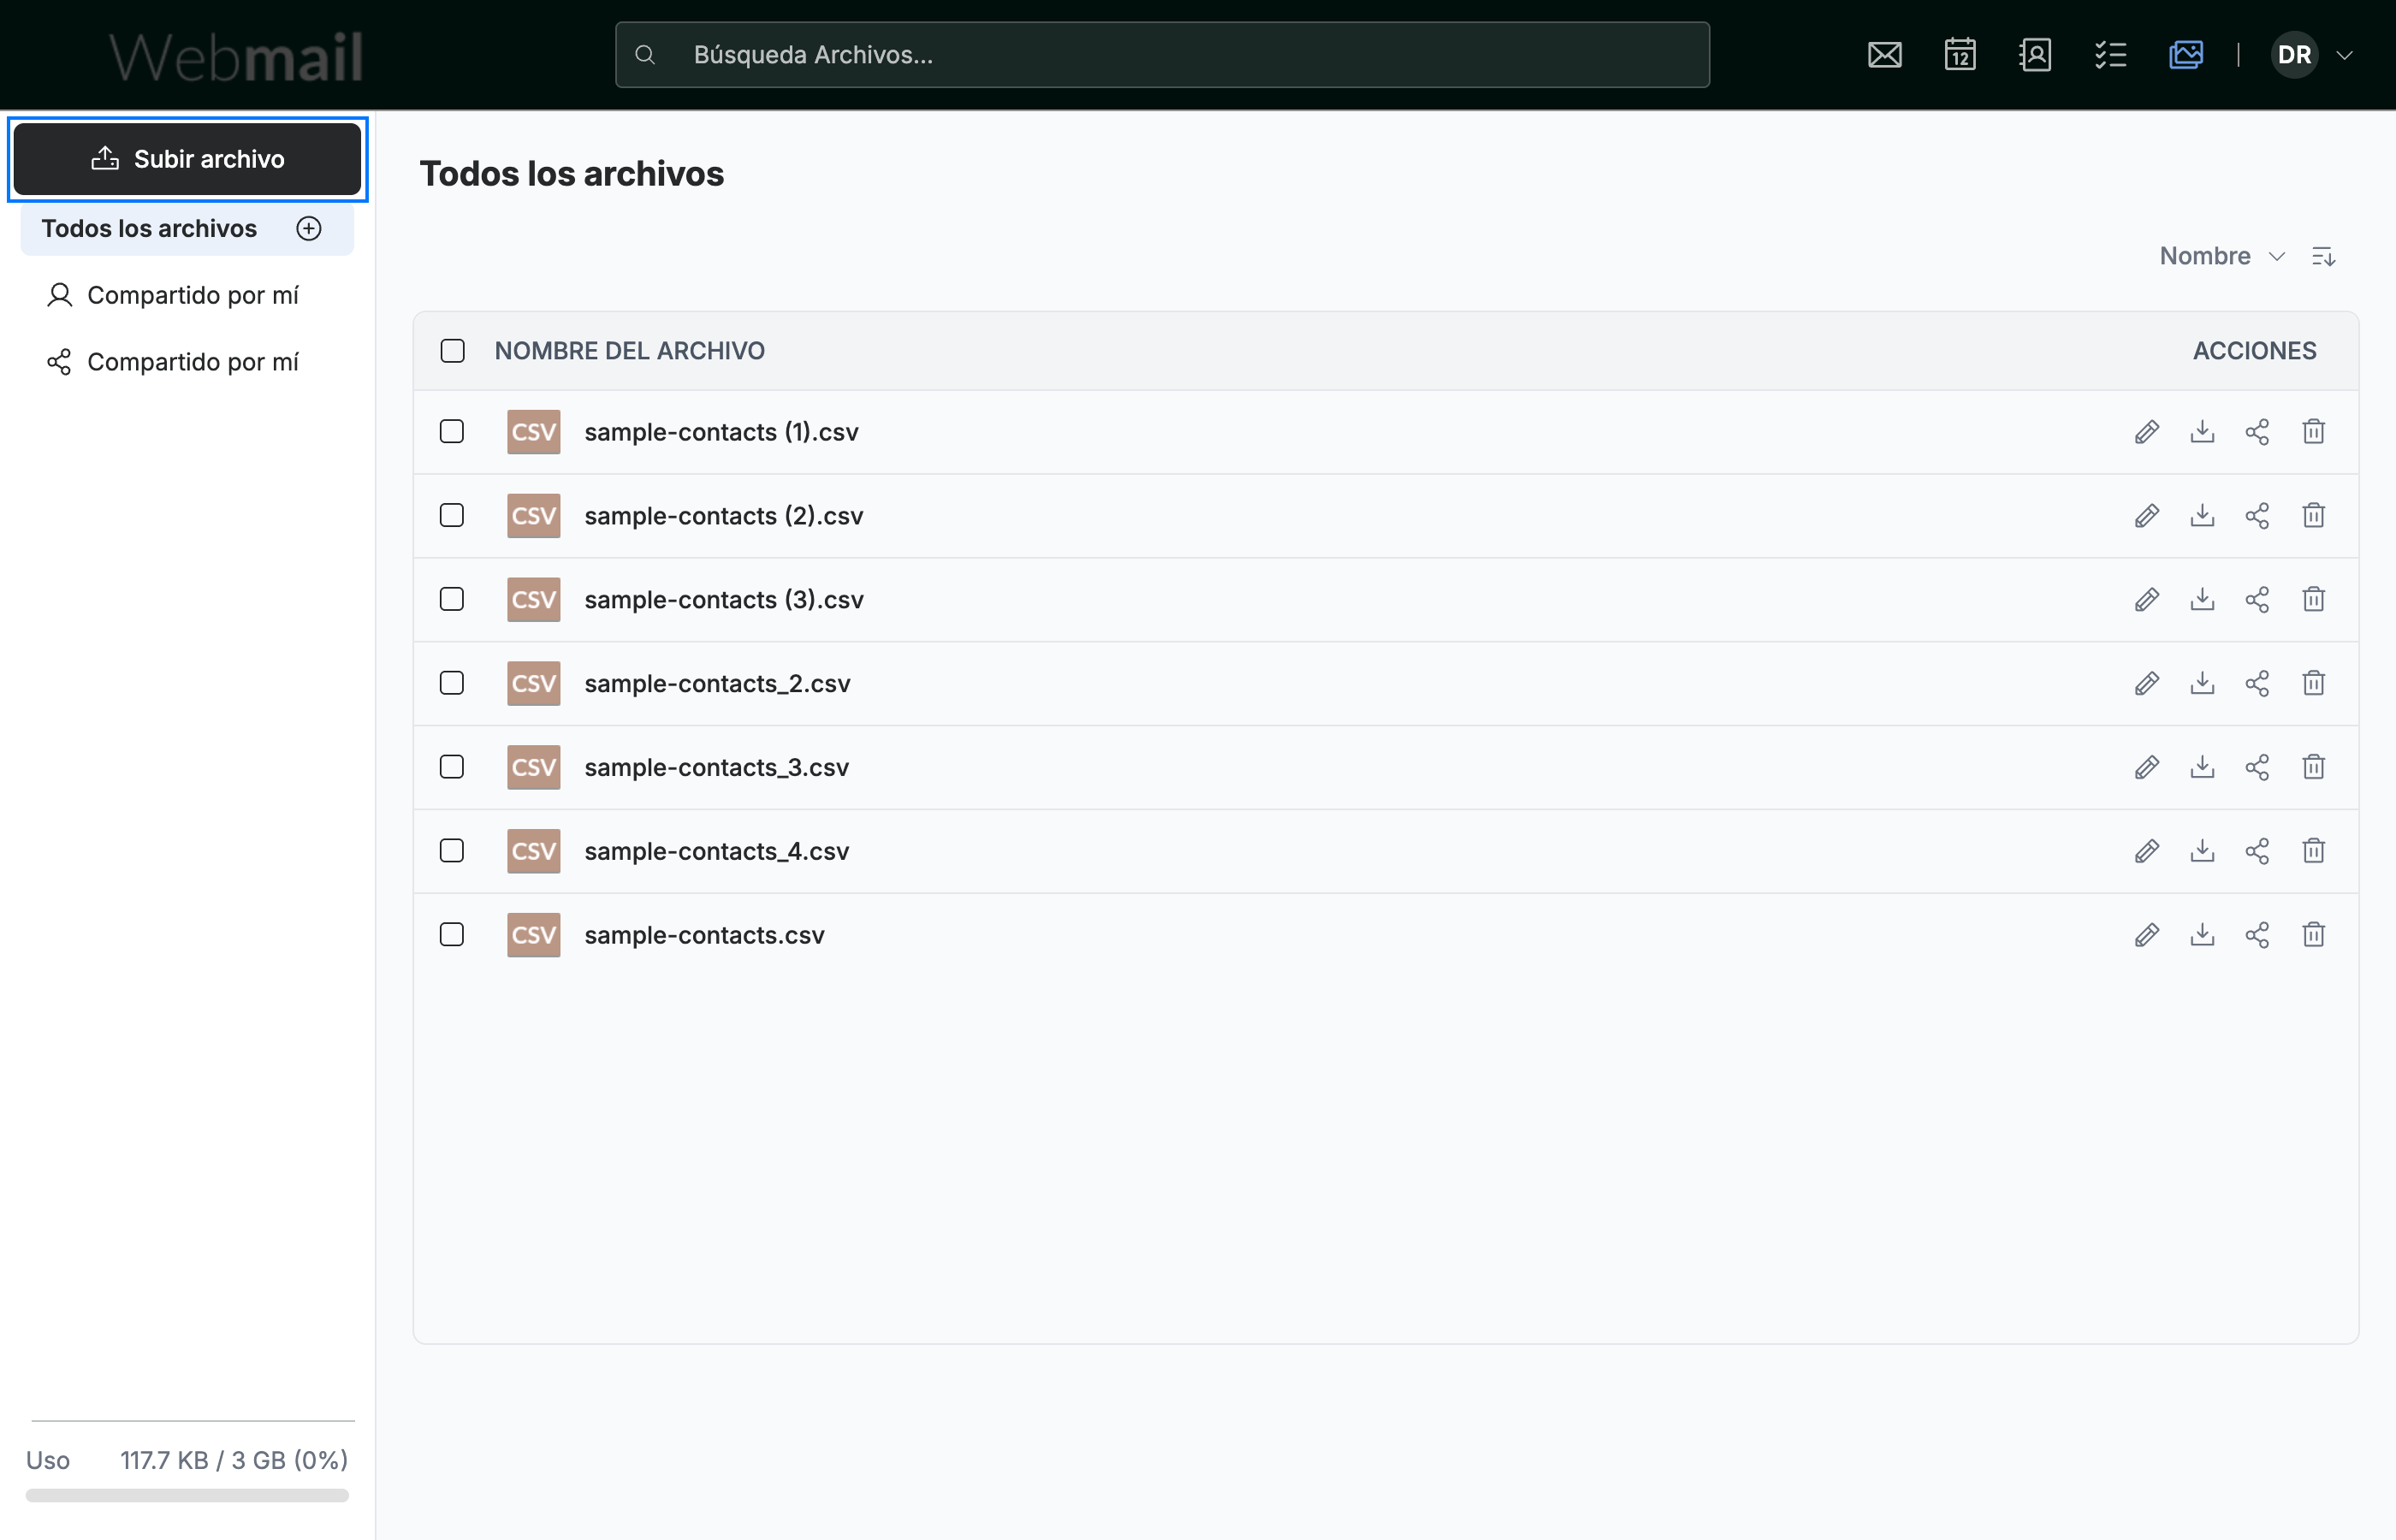Check the box for sample-contacts (2).csv
The height and width of the screenshot is (1540, 2396).
[x=452, y=516]
